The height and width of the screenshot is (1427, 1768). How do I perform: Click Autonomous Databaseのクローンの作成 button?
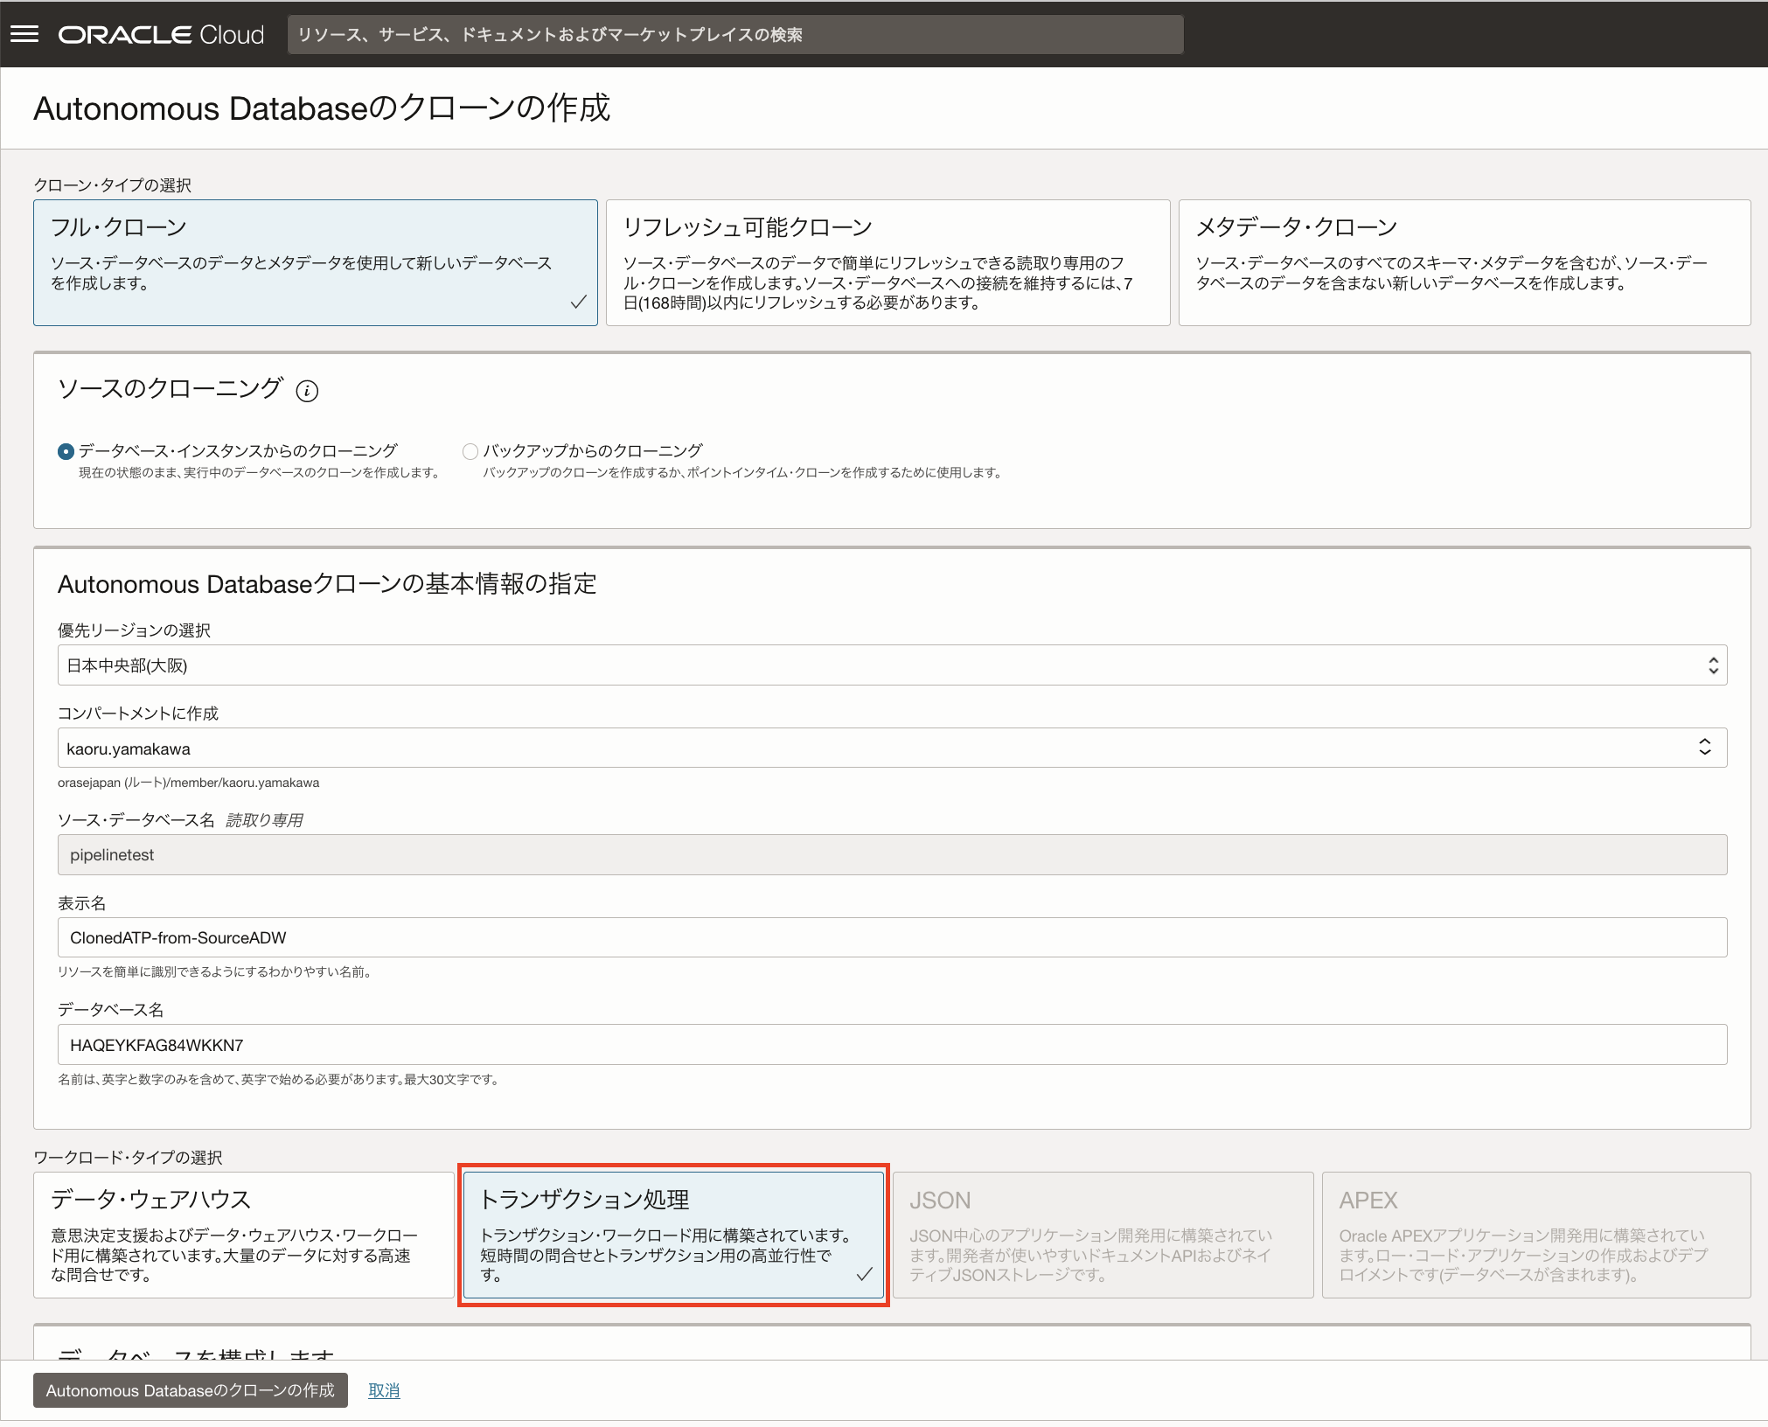(191, 1390)
